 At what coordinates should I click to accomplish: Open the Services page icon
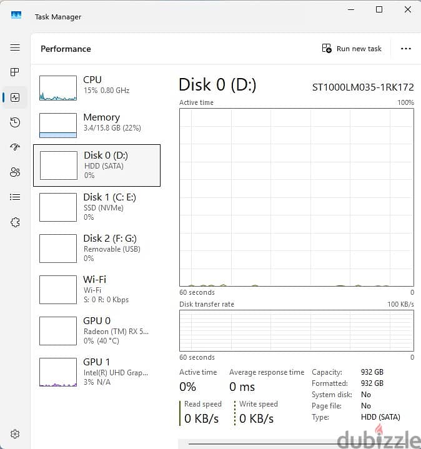(15, 222)
